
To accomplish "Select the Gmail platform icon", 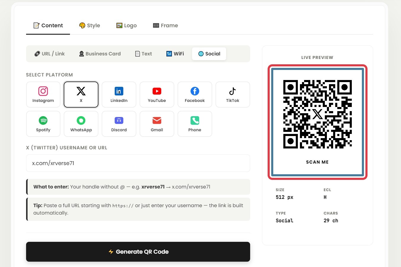I will pos(157,124).
